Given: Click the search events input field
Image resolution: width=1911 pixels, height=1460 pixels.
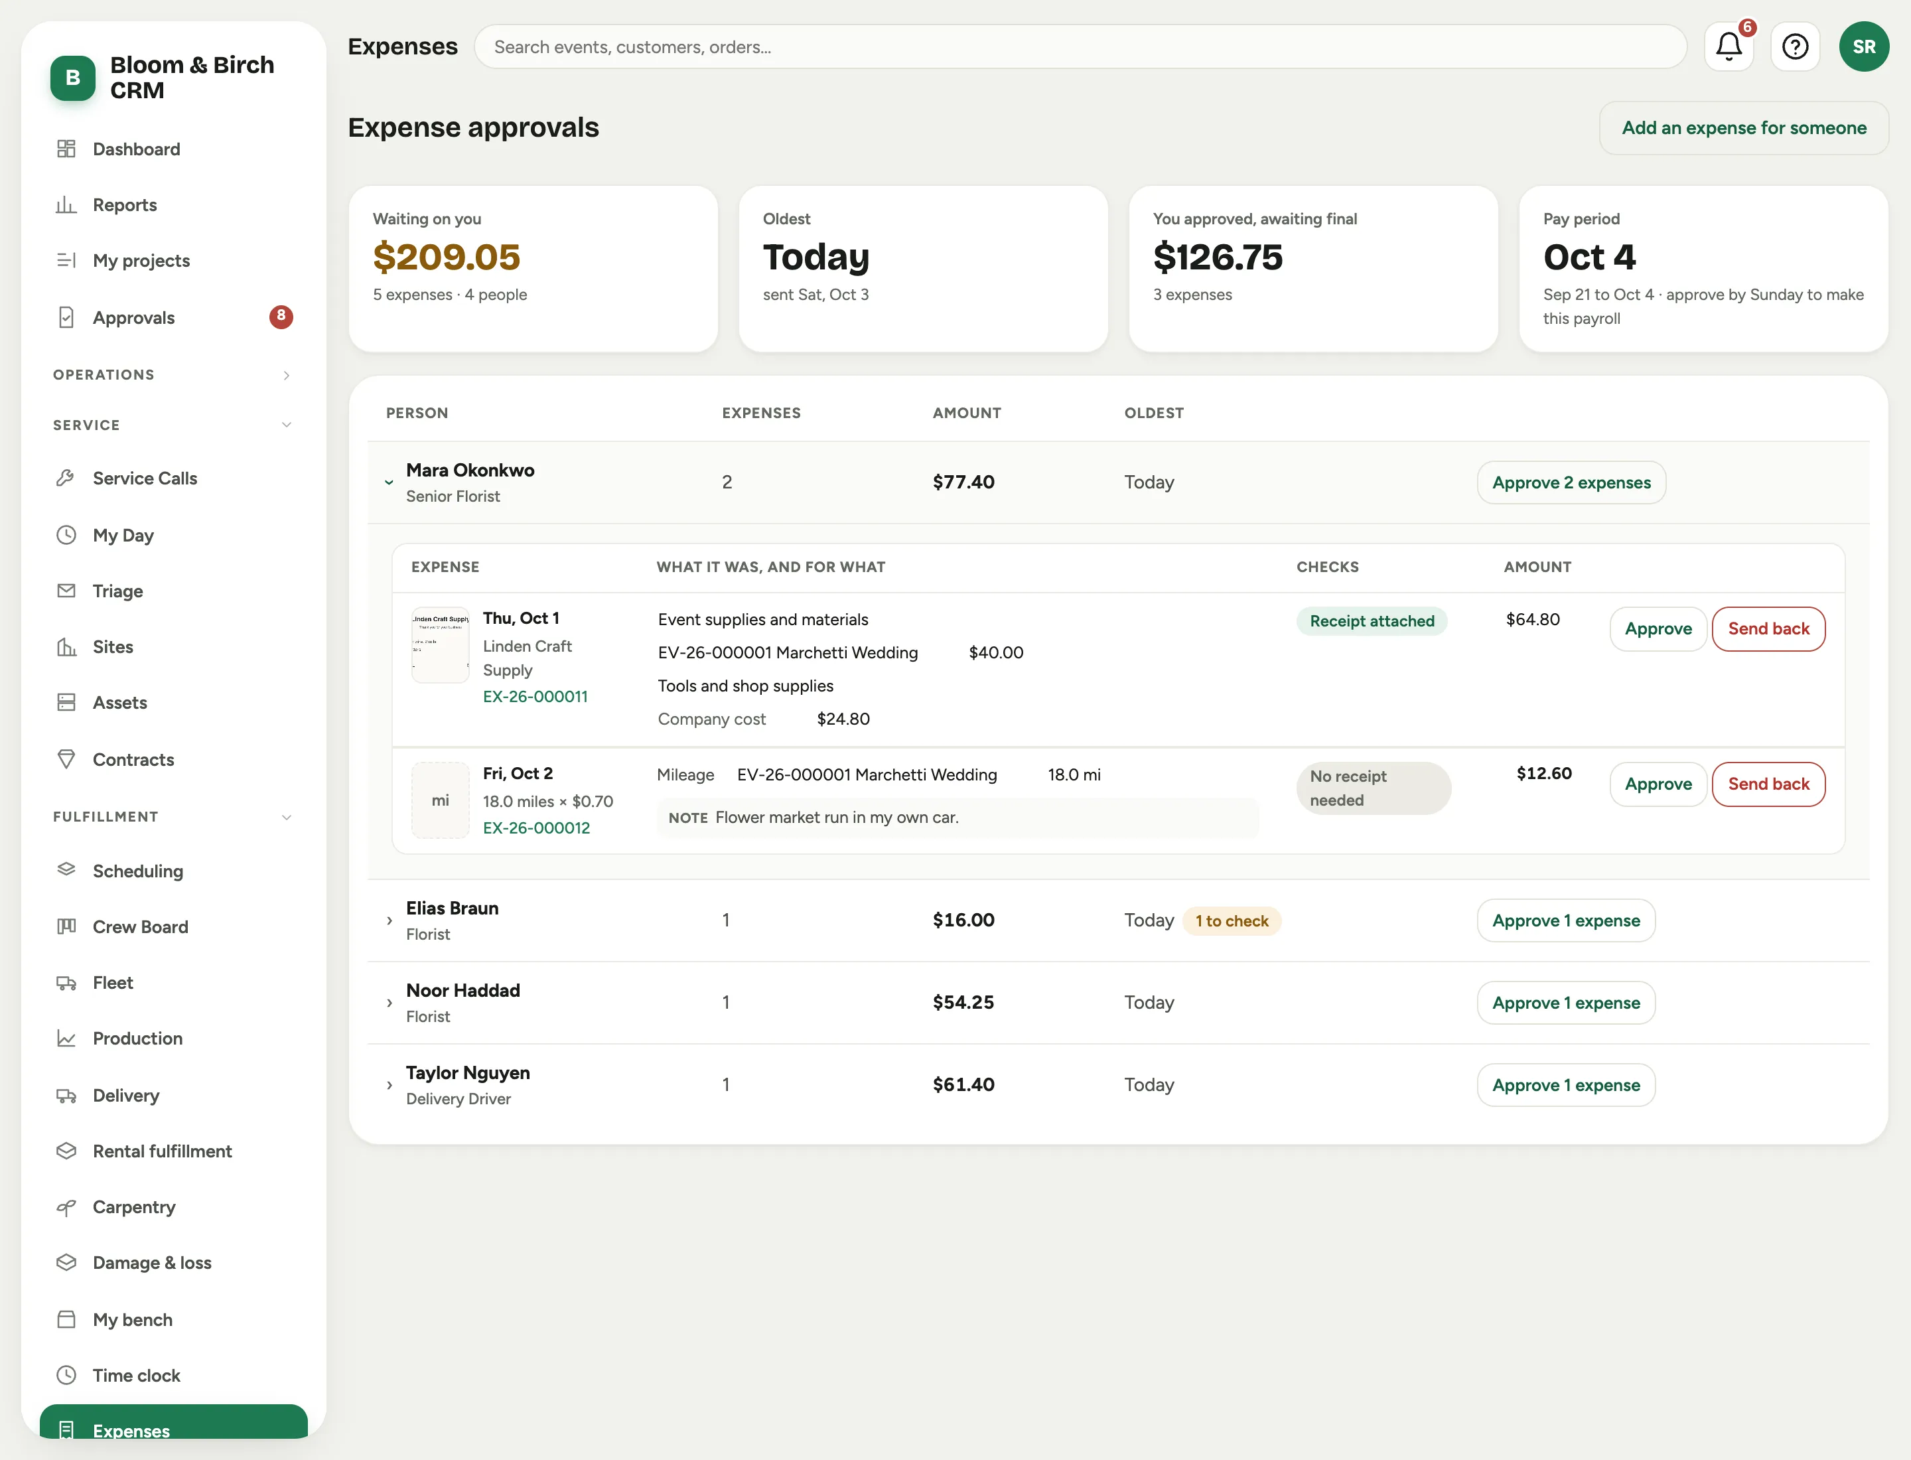Looking at the screenshot, I should [x=1080, y=47].
